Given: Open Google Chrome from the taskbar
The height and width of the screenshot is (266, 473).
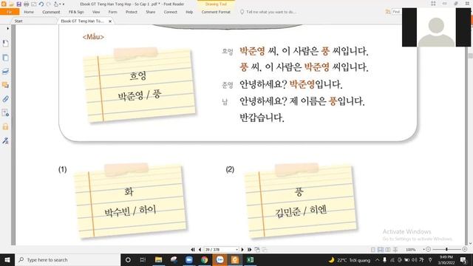Looking at the screenshot, I should tap(204, 259).
